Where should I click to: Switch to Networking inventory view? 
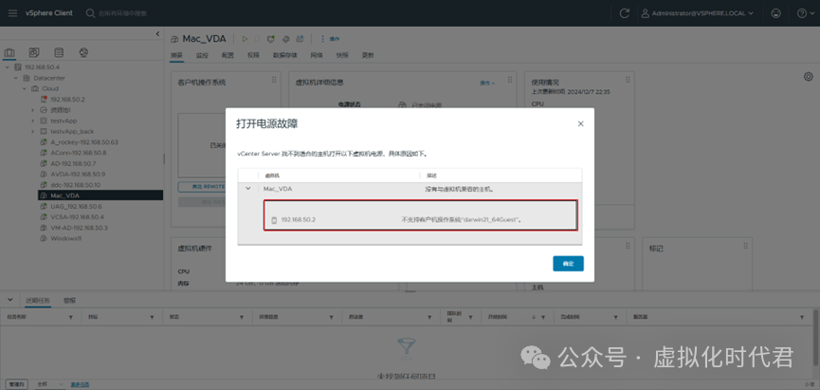[83, 53]
